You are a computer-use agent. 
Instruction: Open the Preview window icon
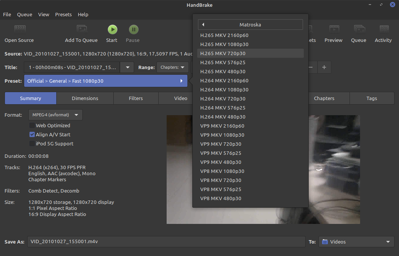pos(334,29)
